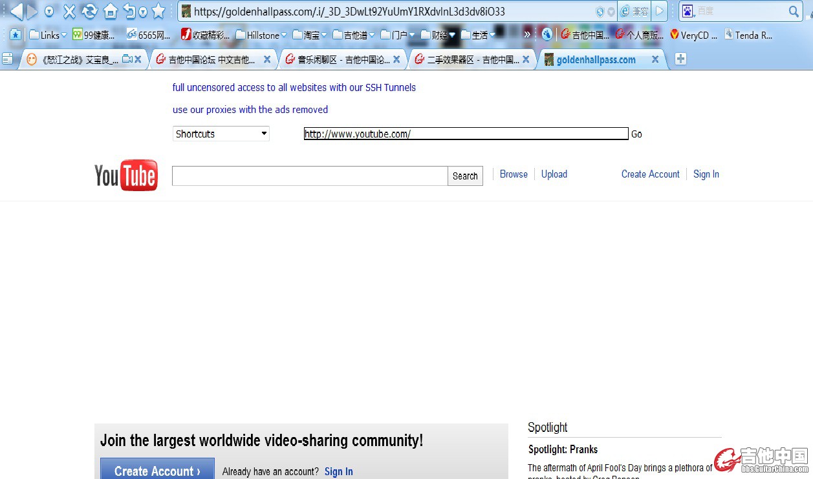Click the Go arrow beside the address bar
The image size is (813, 479).
pyautogui.click(x=659, y=12)
